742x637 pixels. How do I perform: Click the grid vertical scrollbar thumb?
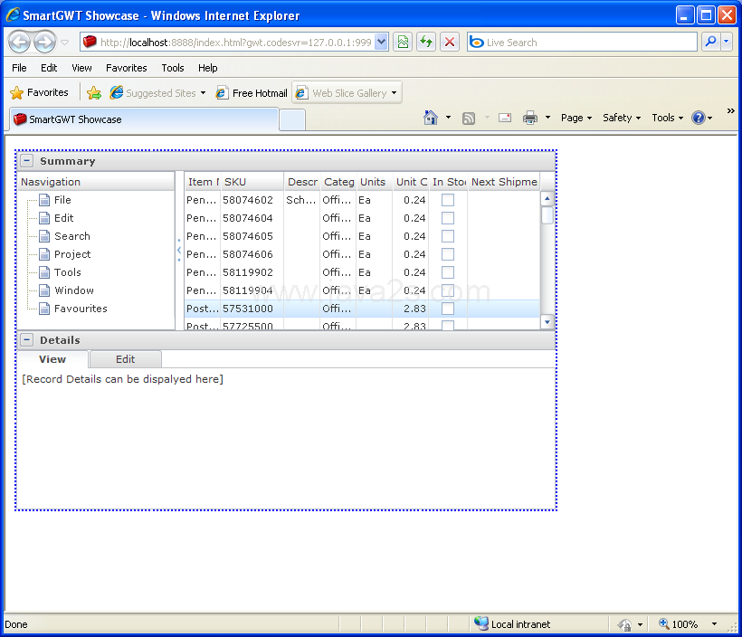(x=547, y=215)
